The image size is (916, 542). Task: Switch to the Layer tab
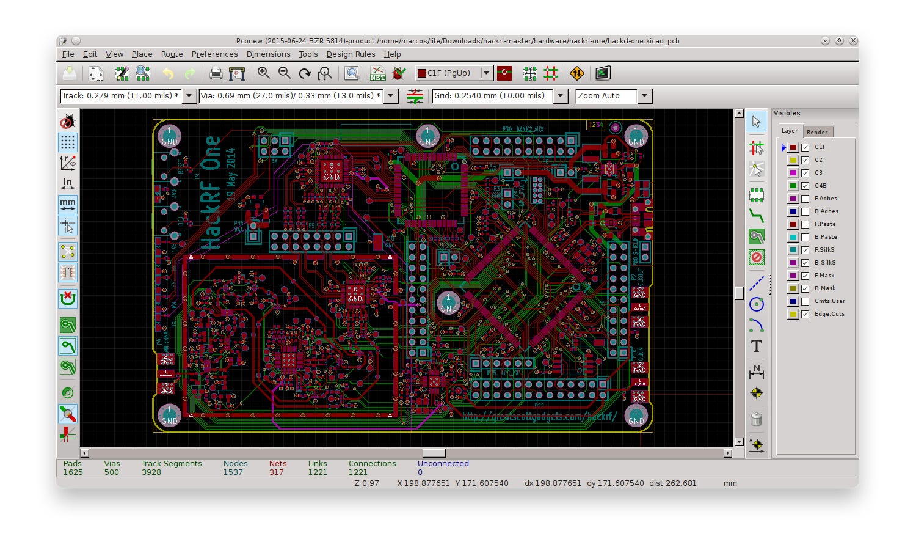[790, 131]
